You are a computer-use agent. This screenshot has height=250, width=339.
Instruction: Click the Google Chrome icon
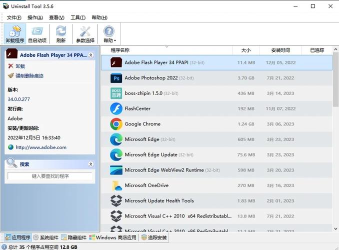(x=116, y=124)
